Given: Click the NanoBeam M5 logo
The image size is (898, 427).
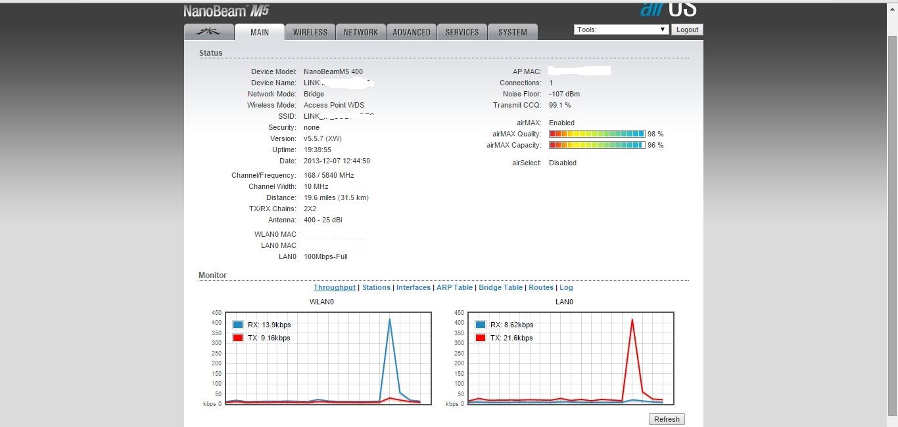Looking at the screenshot, I should pos(226,10).
